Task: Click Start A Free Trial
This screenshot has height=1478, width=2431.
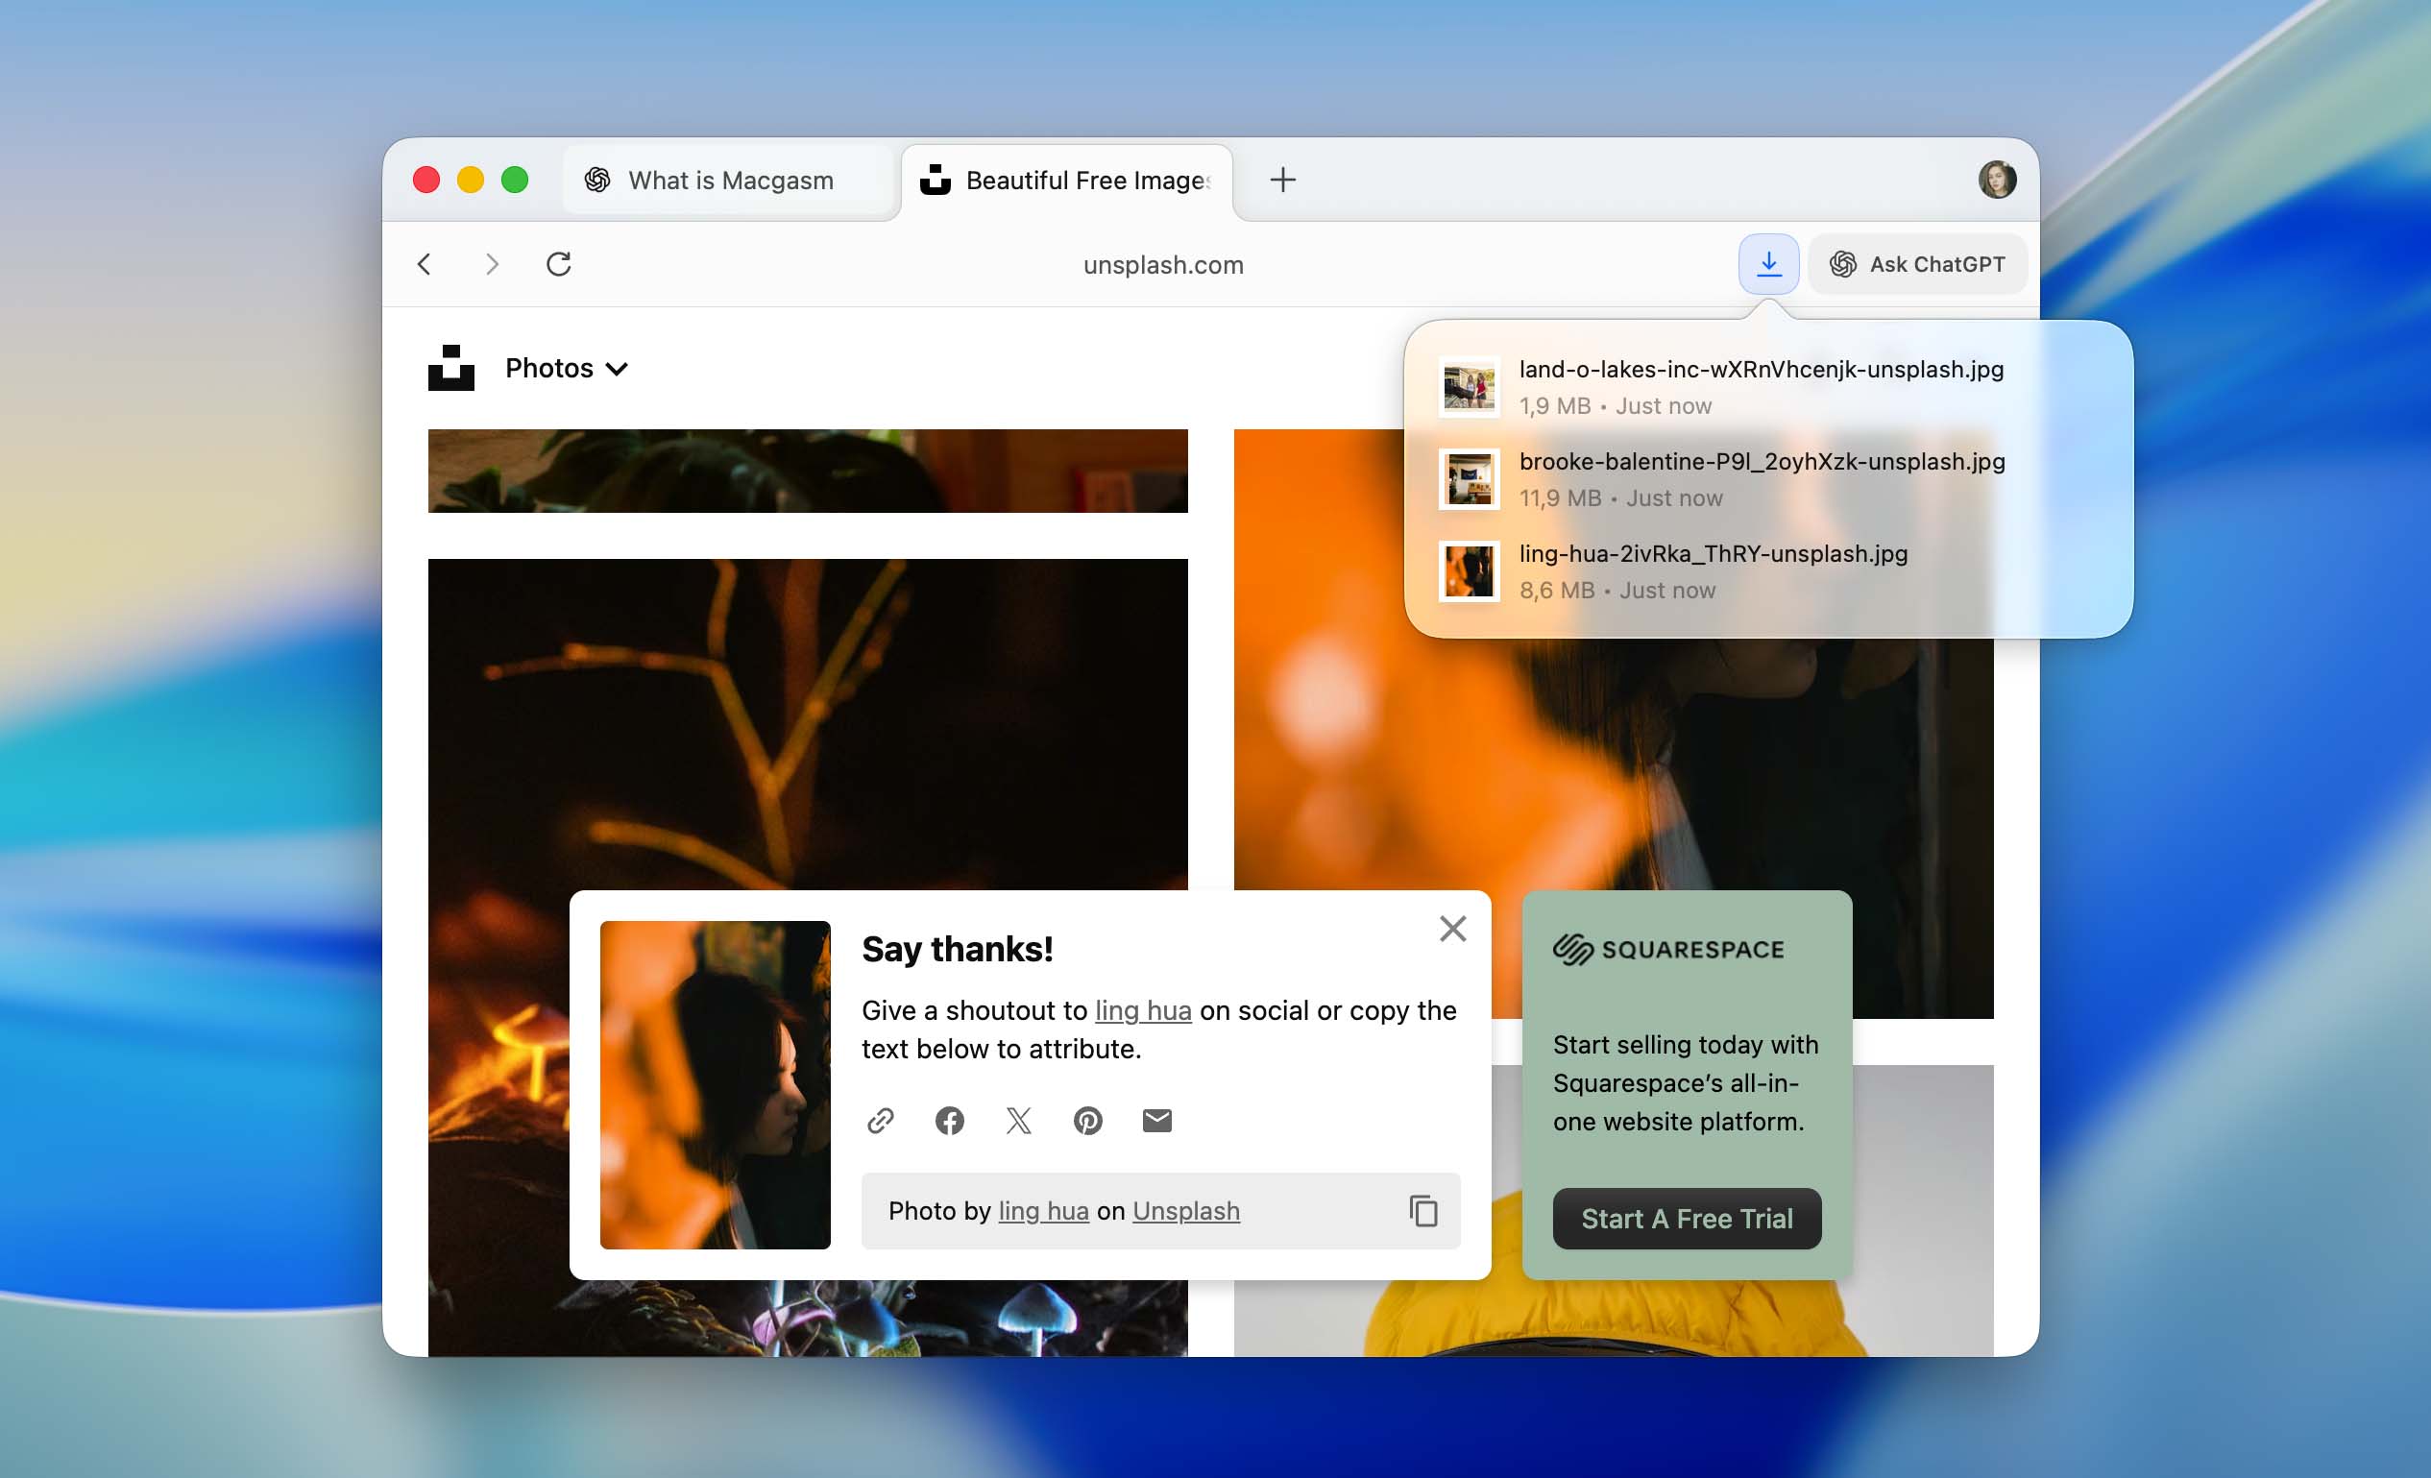Action: coord(1686,1219)
